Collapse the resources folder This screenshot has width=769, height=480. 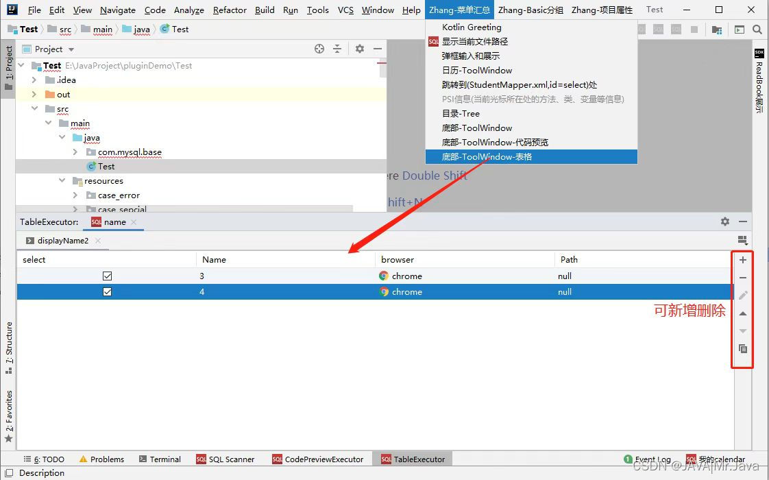point(62,180)
